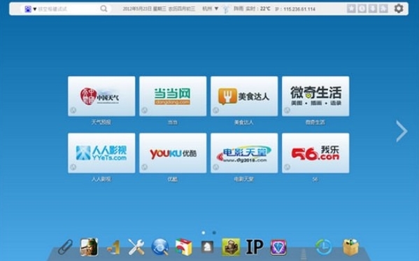Image resolution: width=419 pixels, height=261 pixels.
Task: Click small round icon on 电影天堂 tile
Action: coord(216,167)
